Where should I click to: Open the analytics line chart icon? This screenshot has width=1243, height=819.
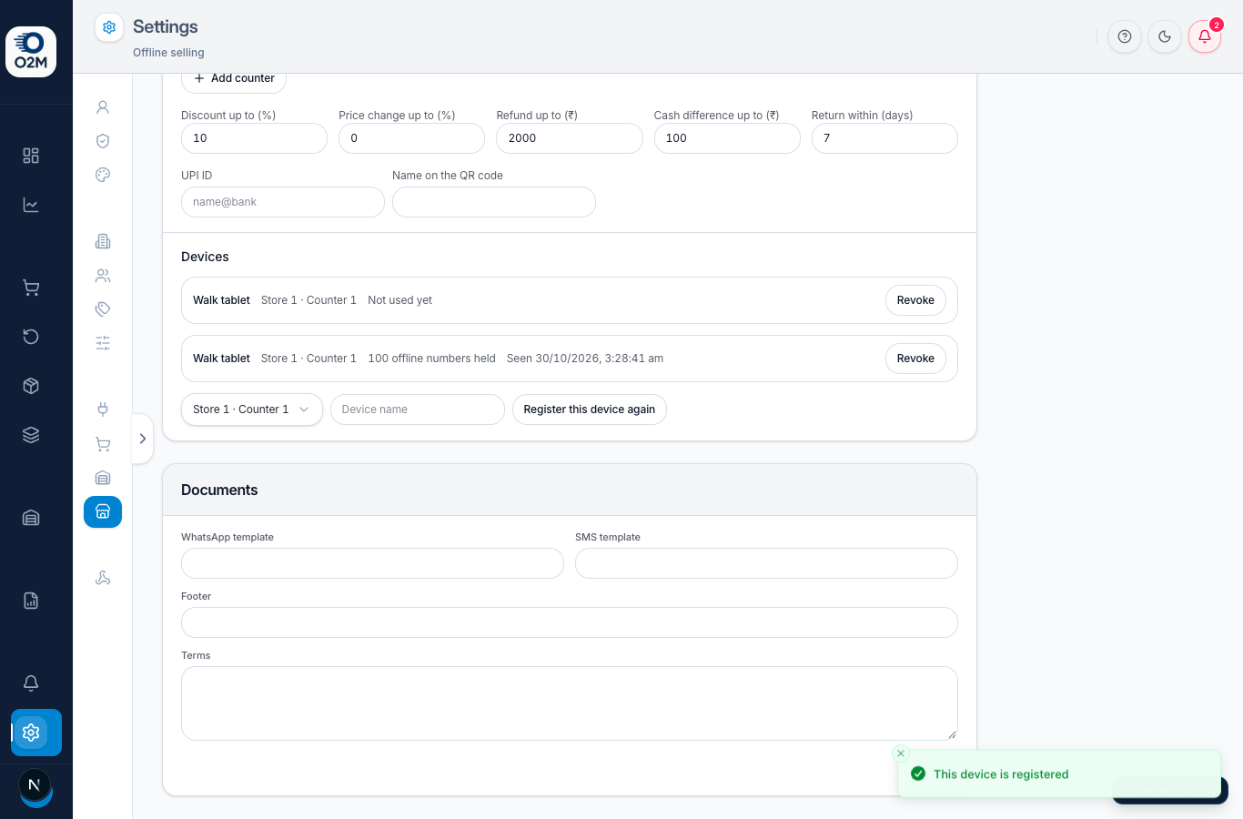(31, 205)
